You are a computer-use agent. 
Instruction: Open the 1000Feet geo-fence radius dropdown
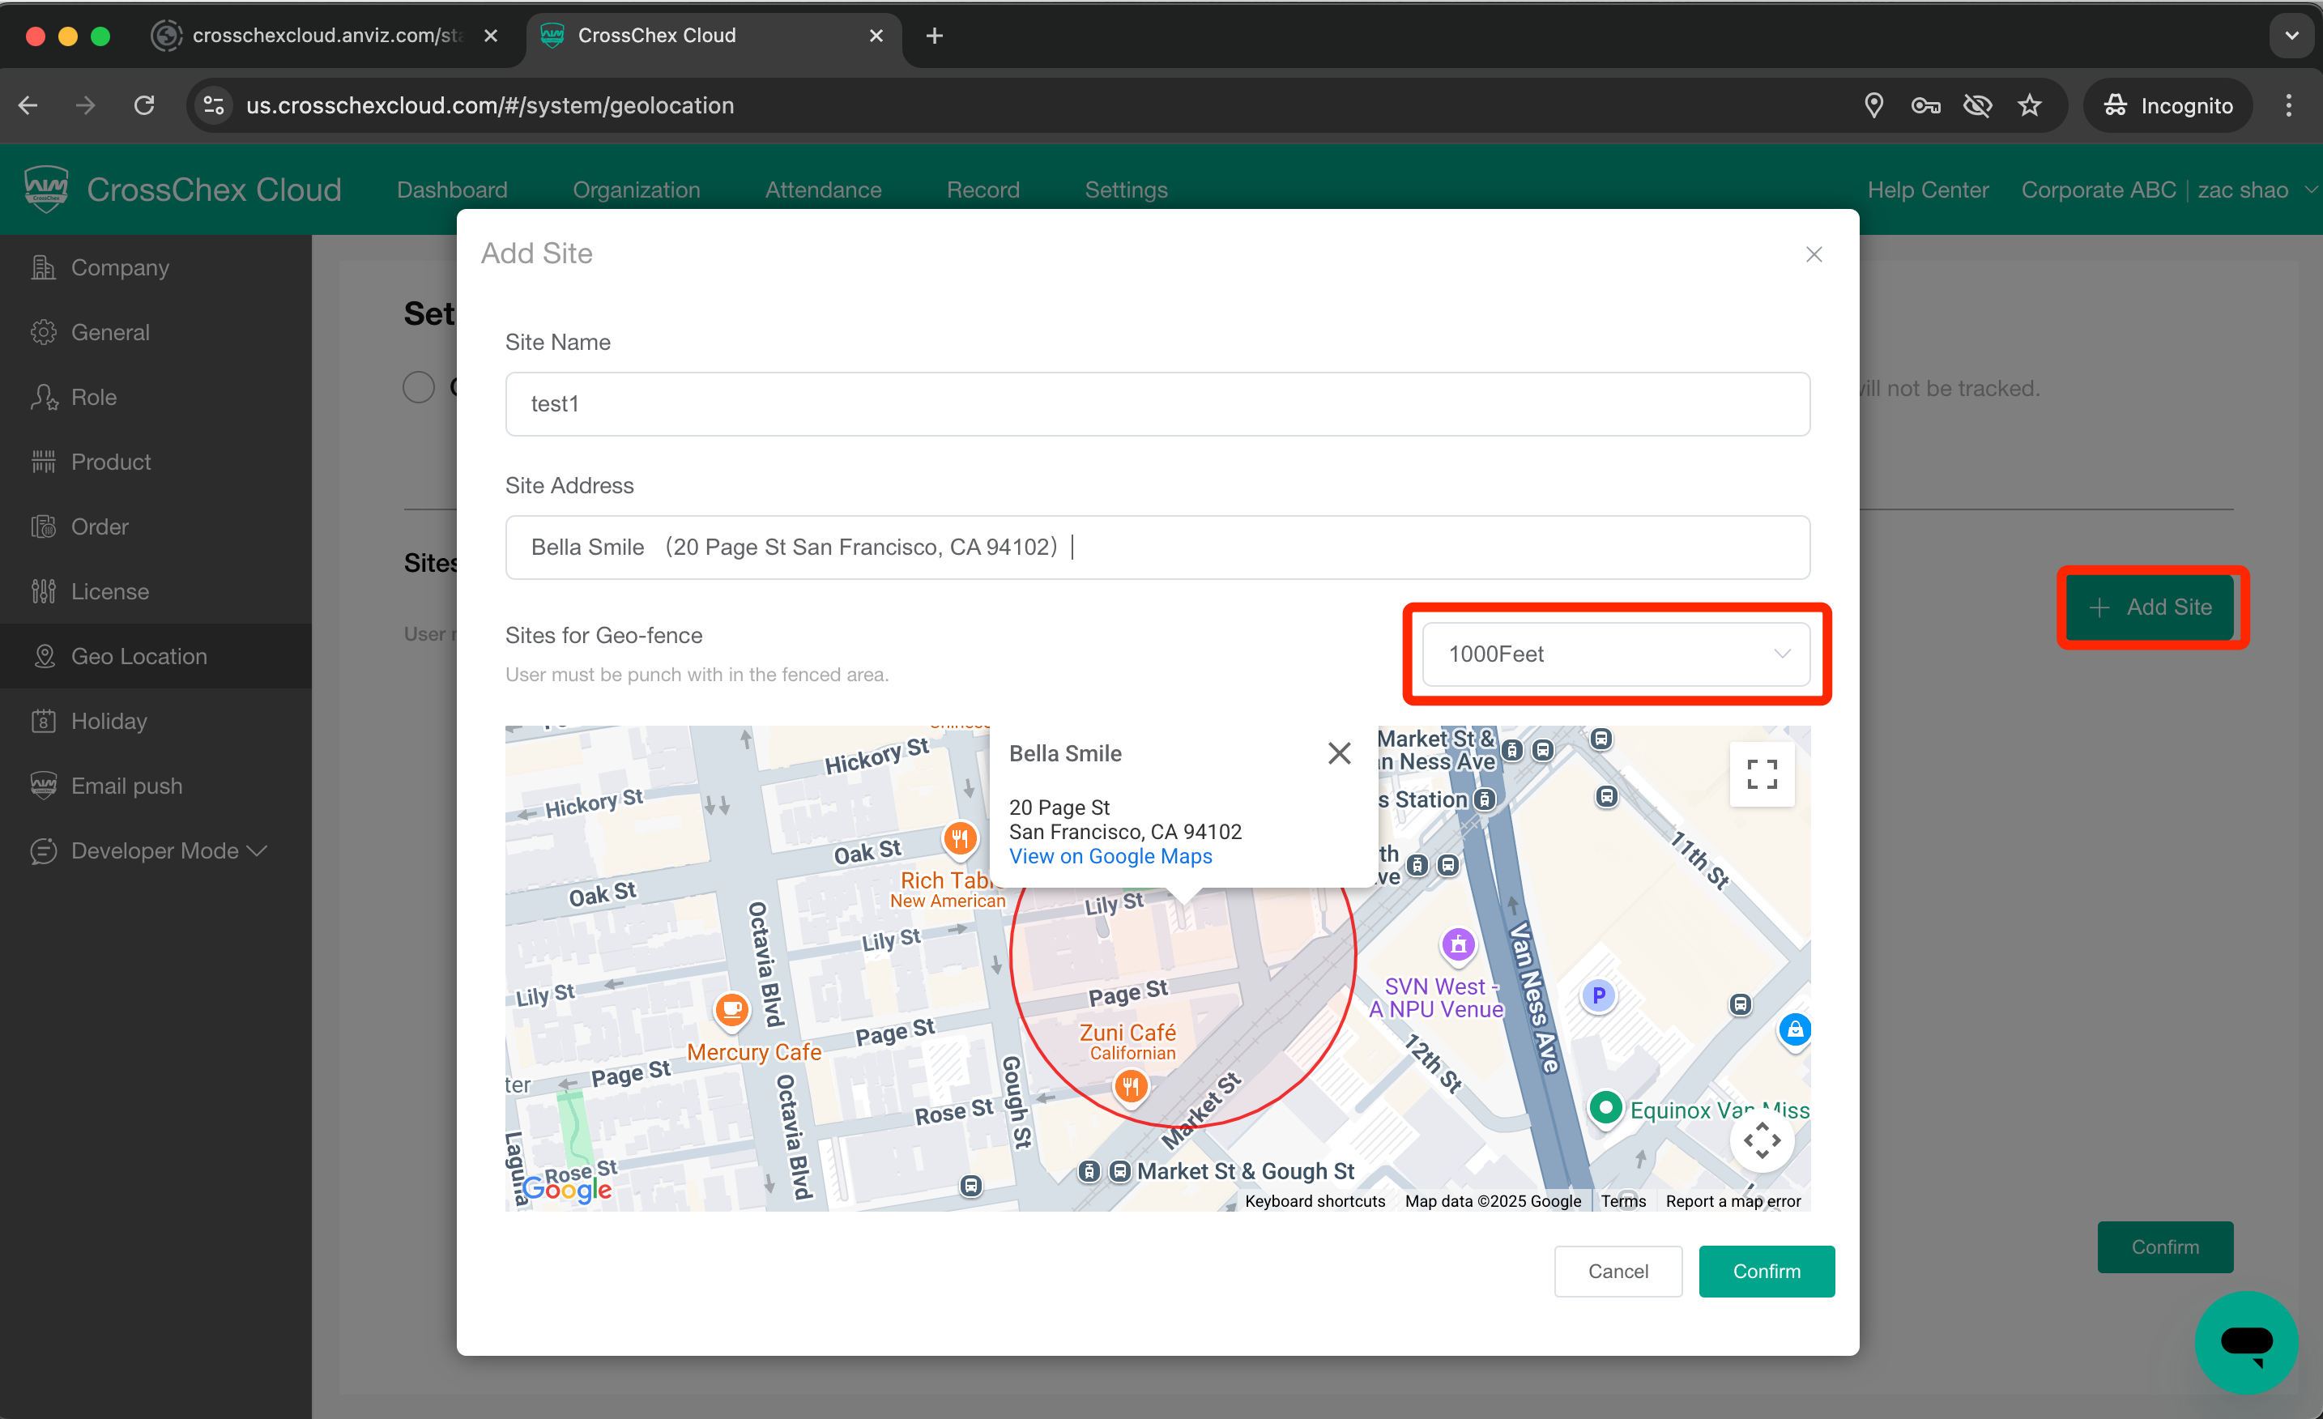click(x=1615, y=654)
